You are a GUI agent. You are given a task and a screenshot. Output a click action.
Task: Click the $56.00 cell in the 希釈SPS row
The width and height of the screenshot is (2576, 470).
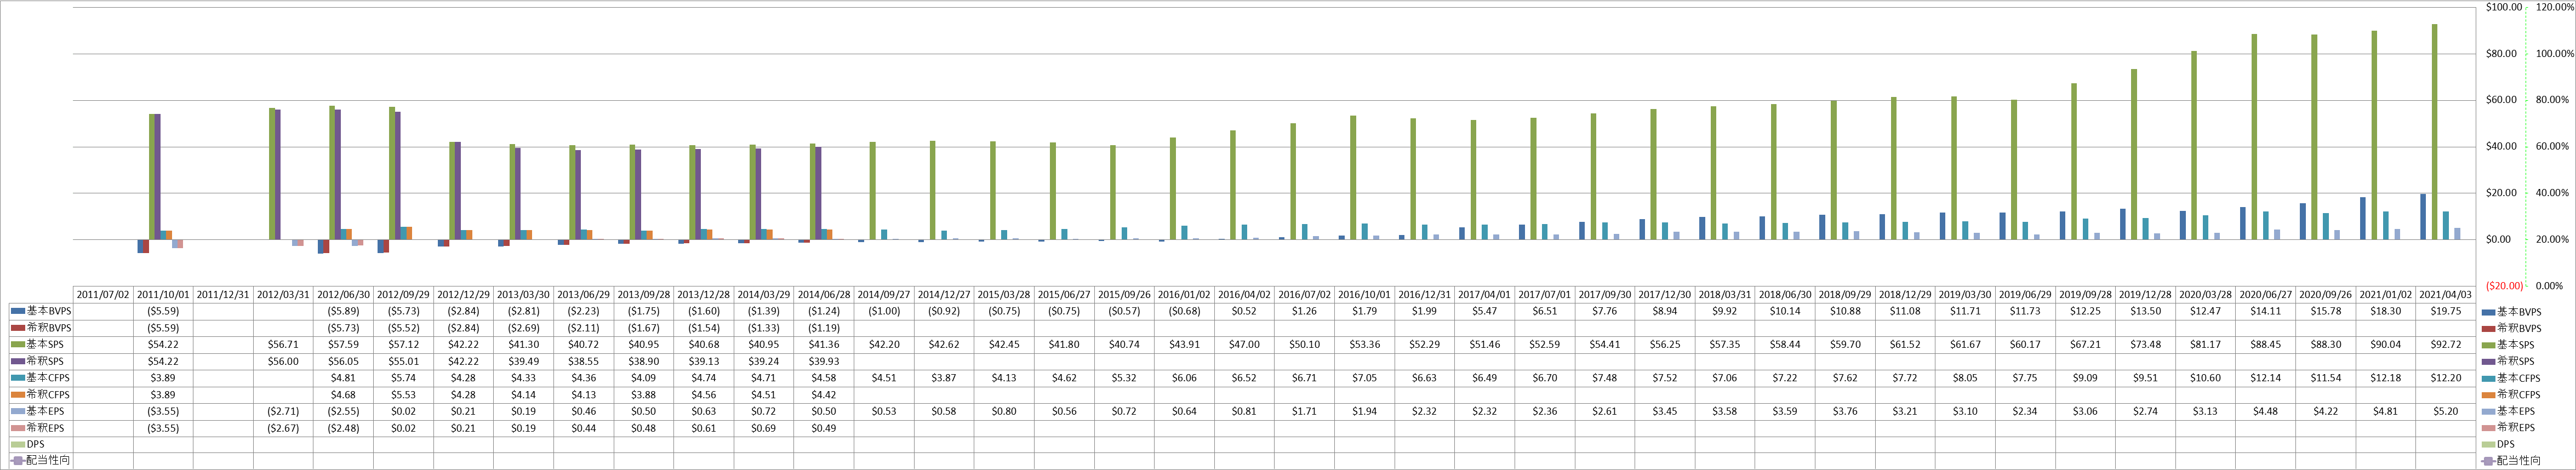pos(283,361)
